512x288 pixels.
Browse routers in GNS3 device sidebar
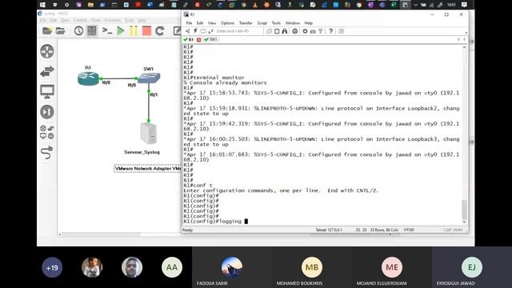point(47,51)
